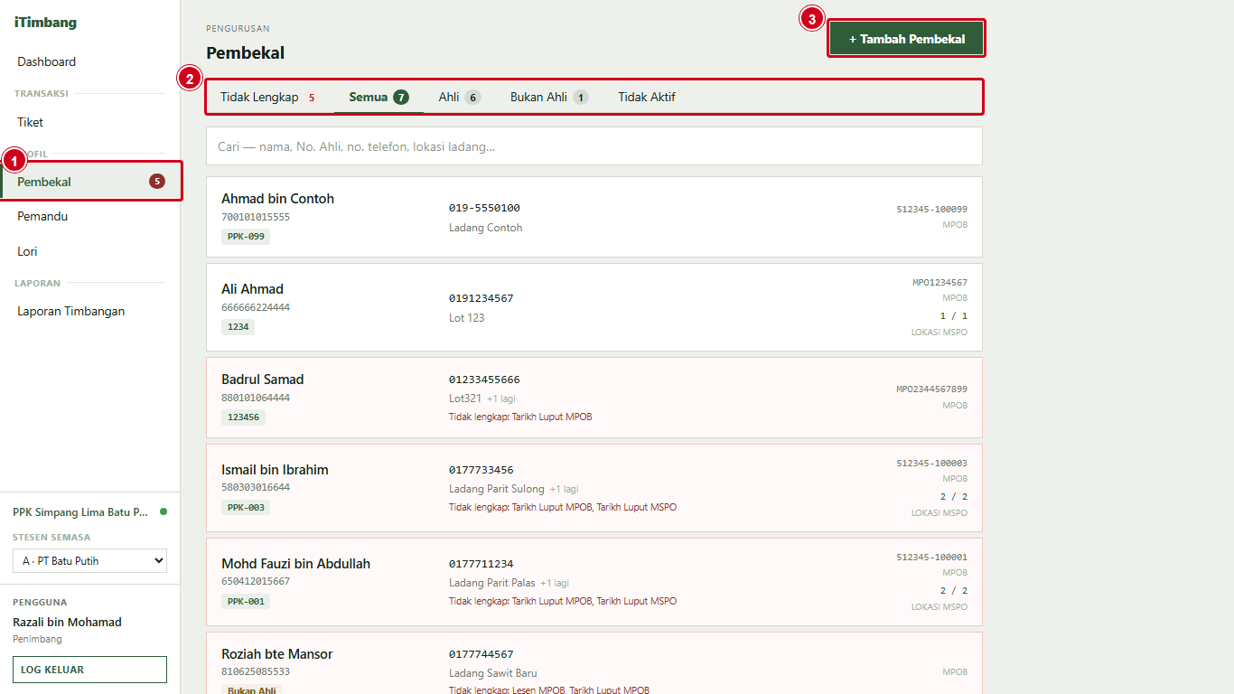Open Mohd Fauzi bin Abdullah record
This screenshot has width=1234, height=694.
594,582
